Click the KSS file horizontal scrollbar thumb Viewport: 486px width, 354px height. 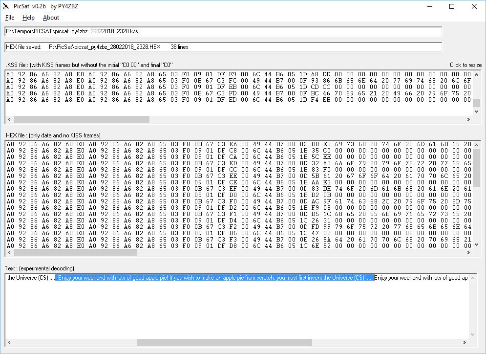82,119
